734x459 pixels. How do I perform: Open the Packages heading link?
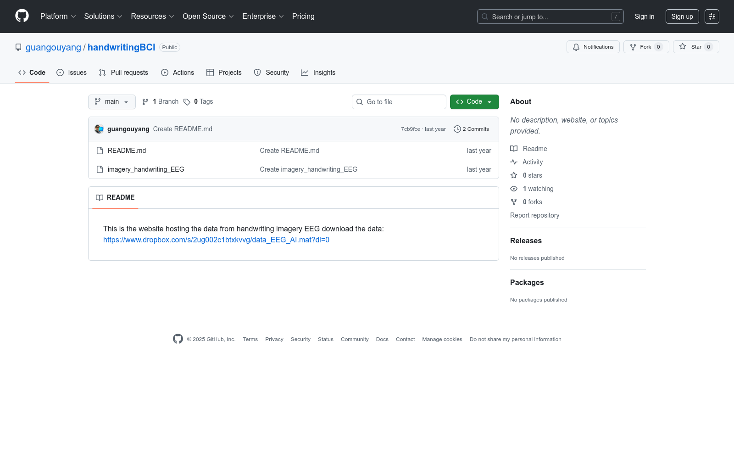[527, 282]
